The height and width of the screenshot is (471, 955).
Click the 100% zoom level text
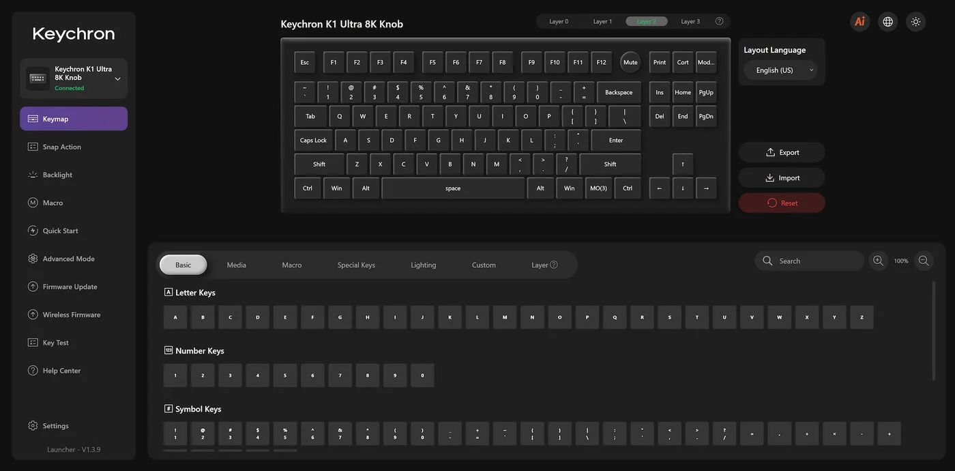[901, 261]
